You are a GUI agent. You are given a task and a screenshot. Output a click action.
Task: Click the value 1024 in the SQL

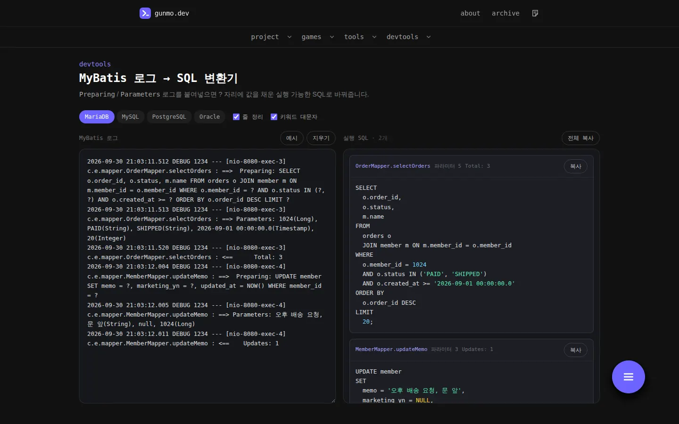pos(419,265)
